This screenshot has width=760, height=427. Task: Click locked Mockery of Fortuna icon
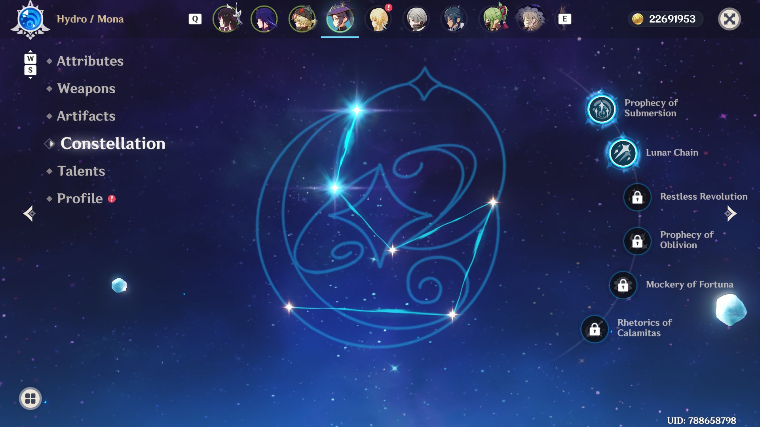623,285
